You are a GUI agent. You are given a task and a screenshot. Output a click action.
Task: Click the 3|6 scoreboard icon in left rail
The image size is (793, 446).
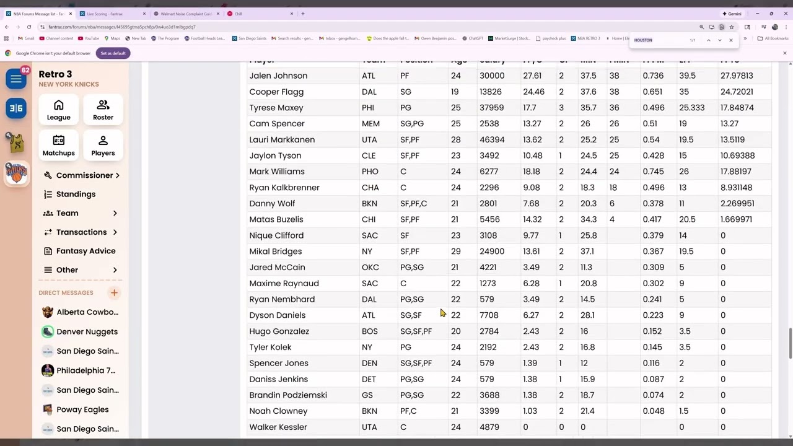[x=16, y=108]
